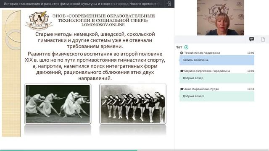Image resolution: width=269 pixels, height=151 pixels.
Task: Click the webinar title in top bar
Action: pyautogui.click(x=83, y=4)
